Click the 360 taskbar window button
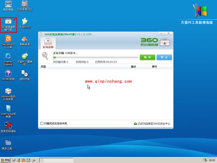This screenshot has height=163, width=217. point(56,160)
